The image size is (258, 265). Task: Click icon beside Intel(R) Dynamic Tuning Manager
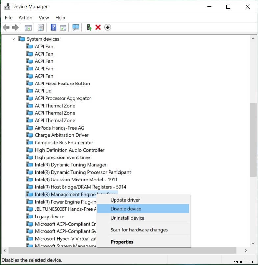(30, 165)
